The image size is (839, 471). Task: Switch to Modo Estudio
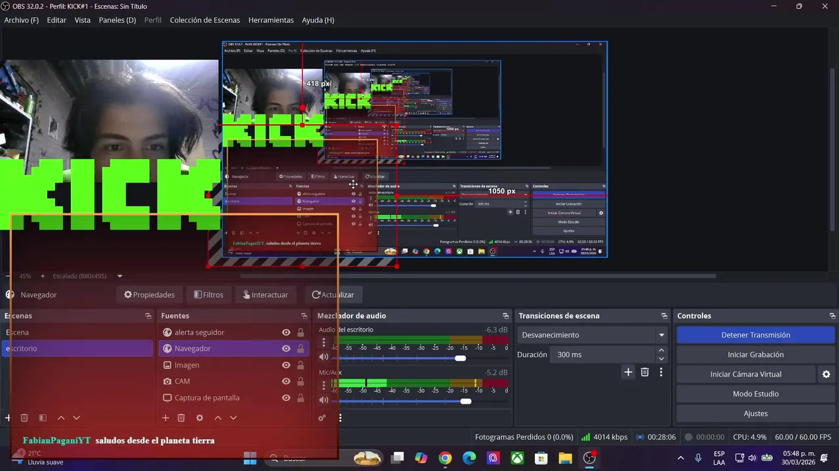756,394
